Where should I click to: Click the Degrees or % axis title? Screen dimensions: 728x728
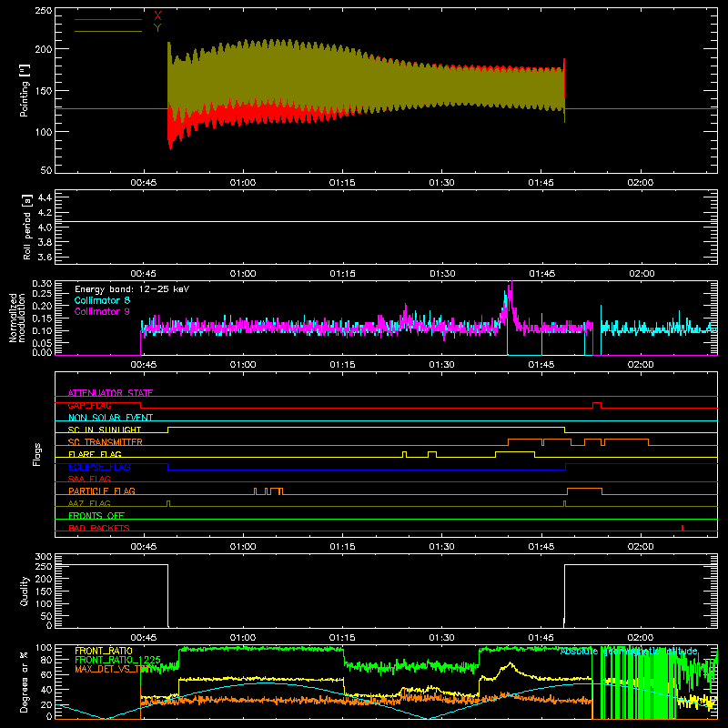coord(25,682)
